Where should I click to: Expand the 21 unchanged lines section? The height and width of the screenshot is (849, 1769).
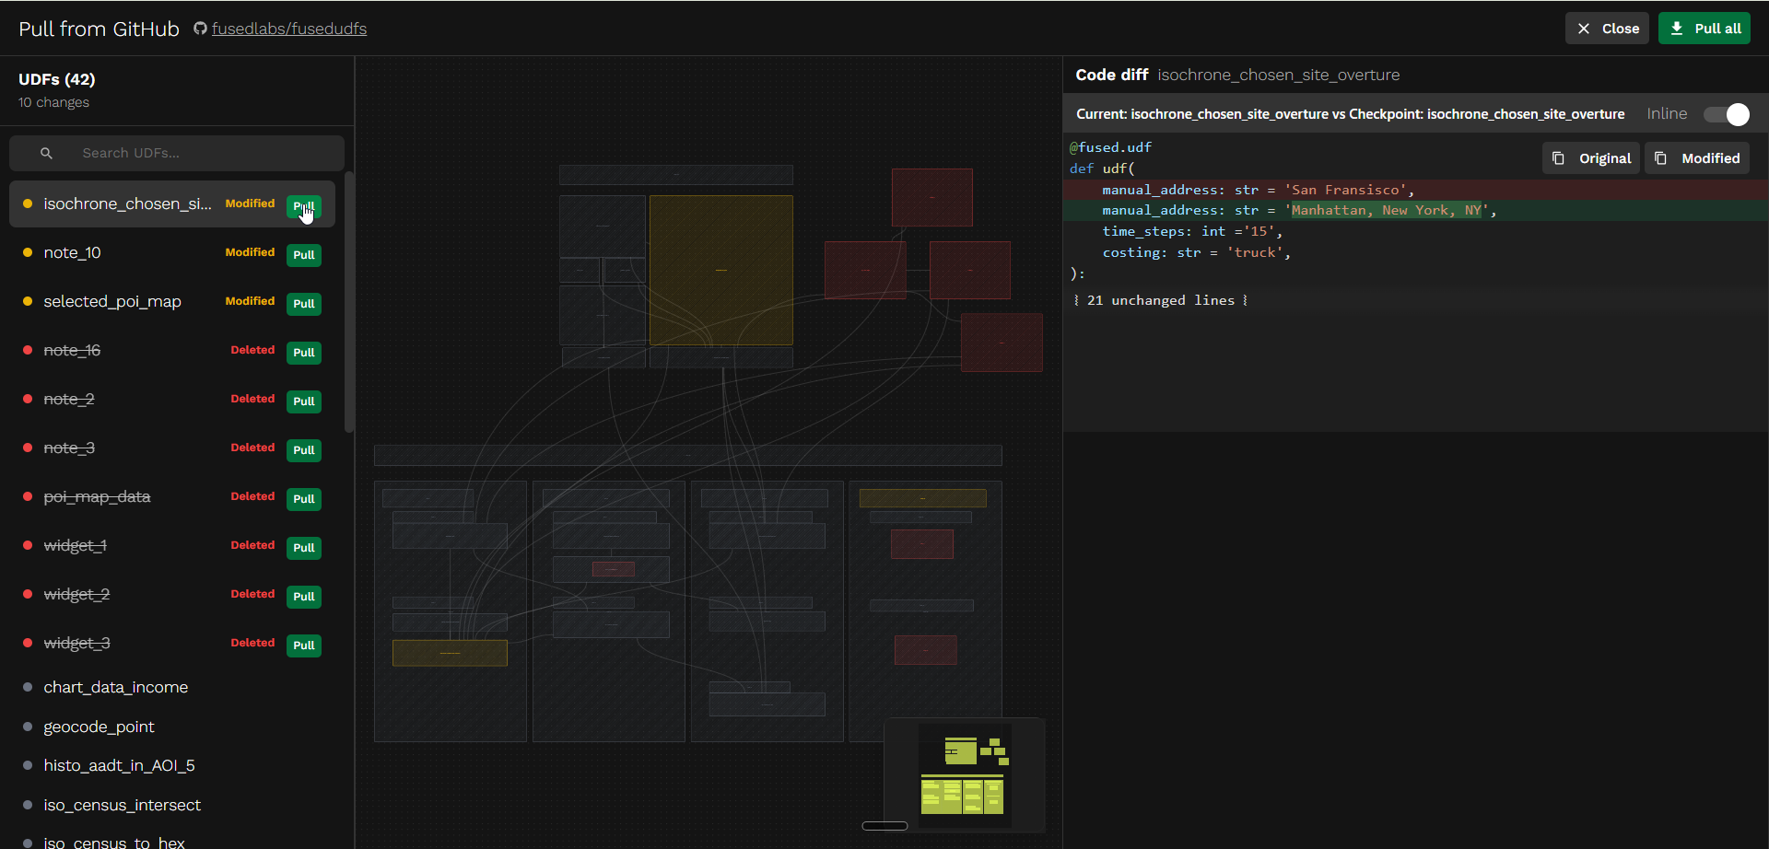tap(1161, 300)
